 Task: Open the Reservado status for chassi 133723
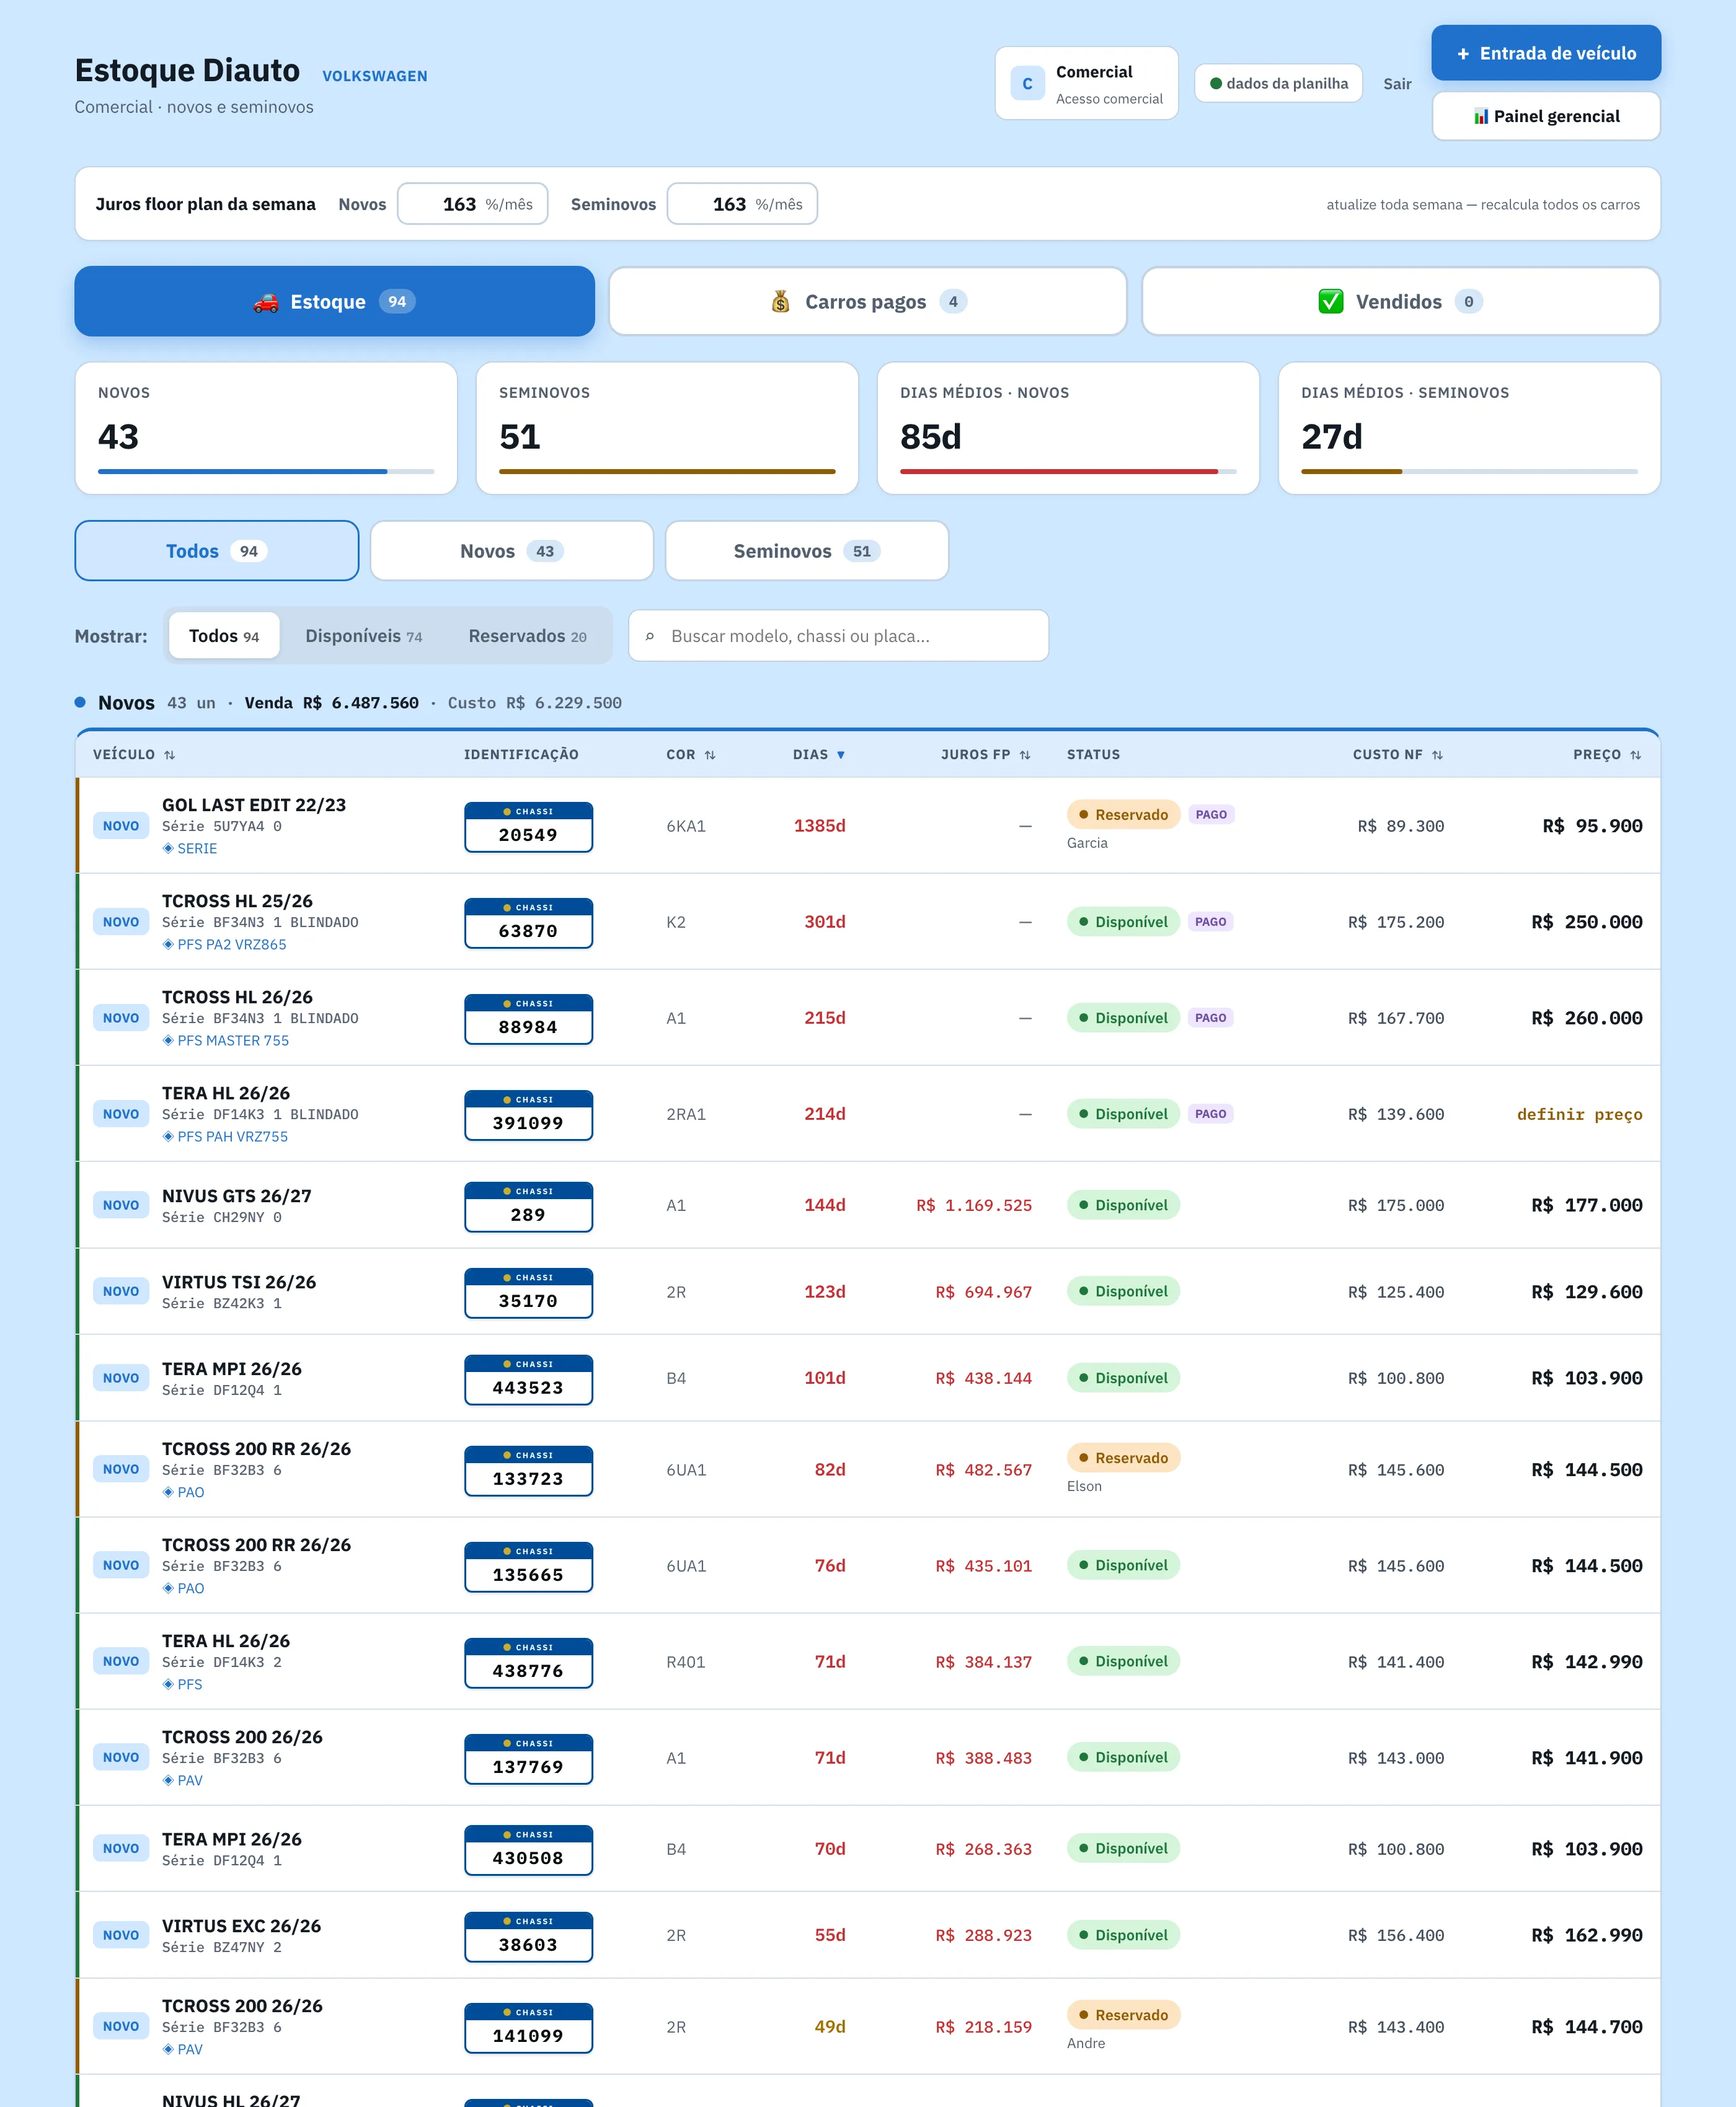pyautogui.click(x=1123, y=1458)
